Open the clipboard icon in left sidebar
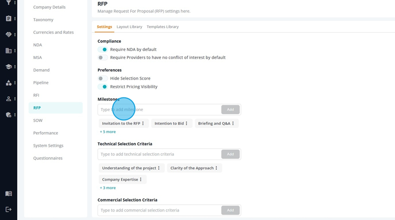 click(9, 18)
